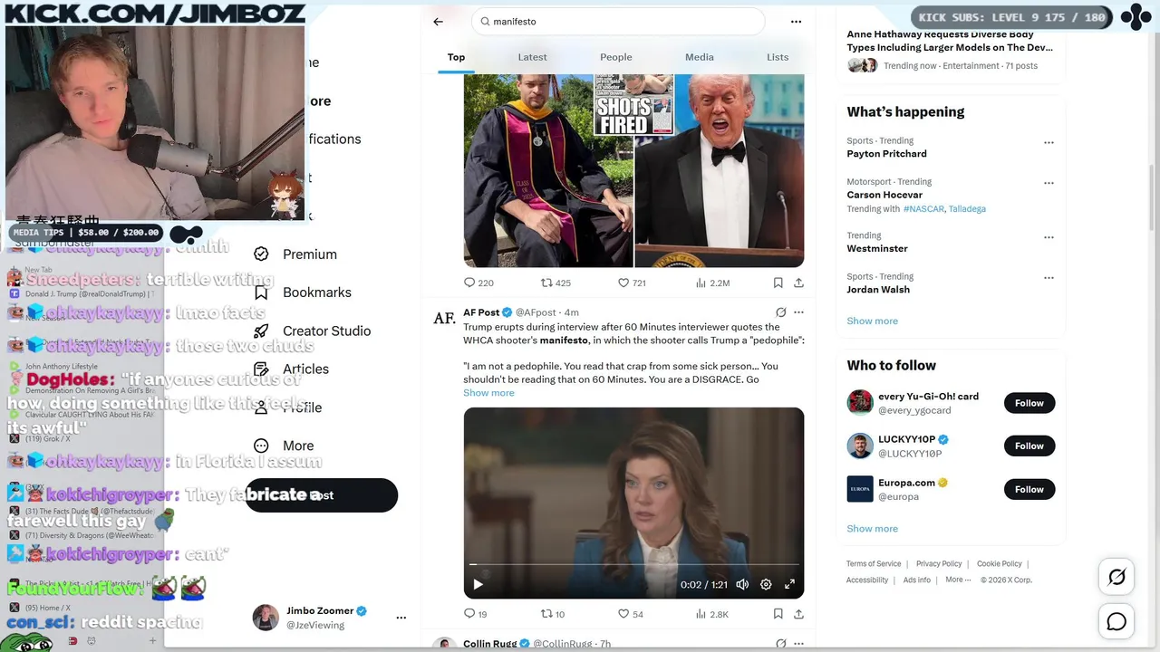Image resolution: width=1160 pixels, height=652 pixels.
Task: Open the Shots Fired post image
Action: pyautogui.click(x=633, y=170)
